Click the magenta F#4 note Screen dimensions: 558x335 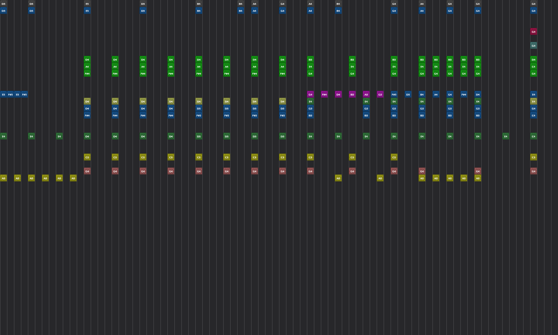[x=324, y=94]
